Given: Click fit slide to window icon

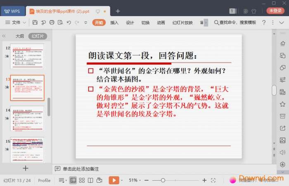Looking at the screenshot, I should point(213,180).
